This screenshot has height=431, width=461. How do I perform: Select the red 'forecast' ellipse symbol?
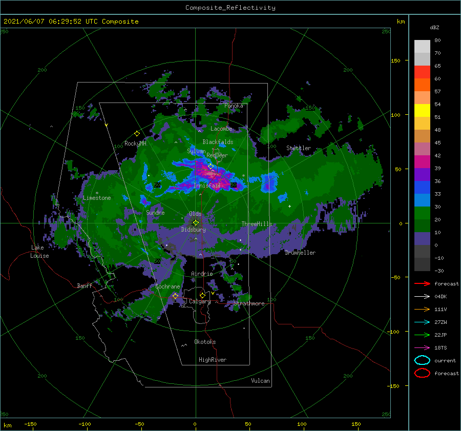422,373
